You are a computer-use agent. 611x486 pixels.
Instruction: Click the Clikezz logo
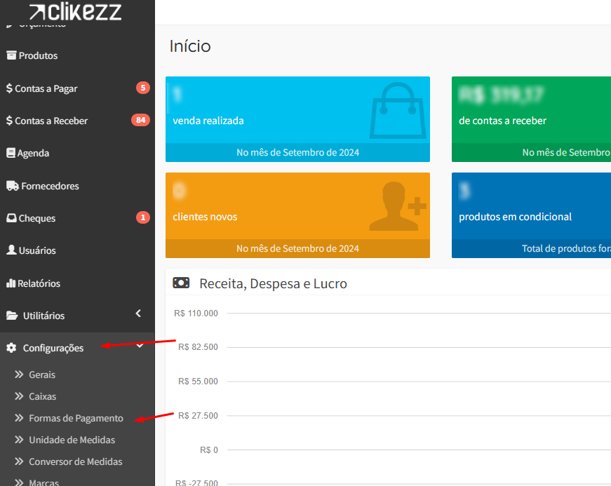tap(76, 11)
